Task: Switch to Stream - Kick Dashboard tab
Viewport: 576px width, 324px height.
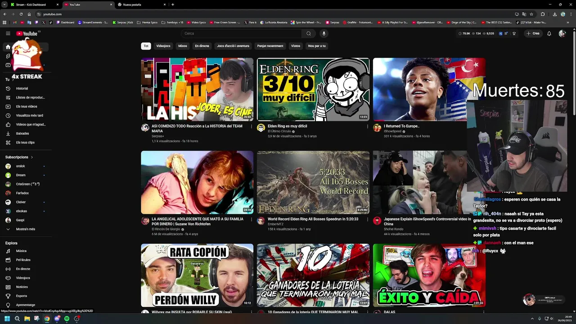Action: pyautogui.click(x=34, y=4)
